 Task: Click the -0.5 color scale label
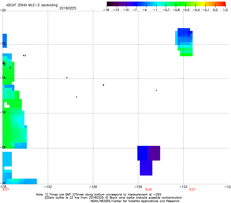point(186,10)
